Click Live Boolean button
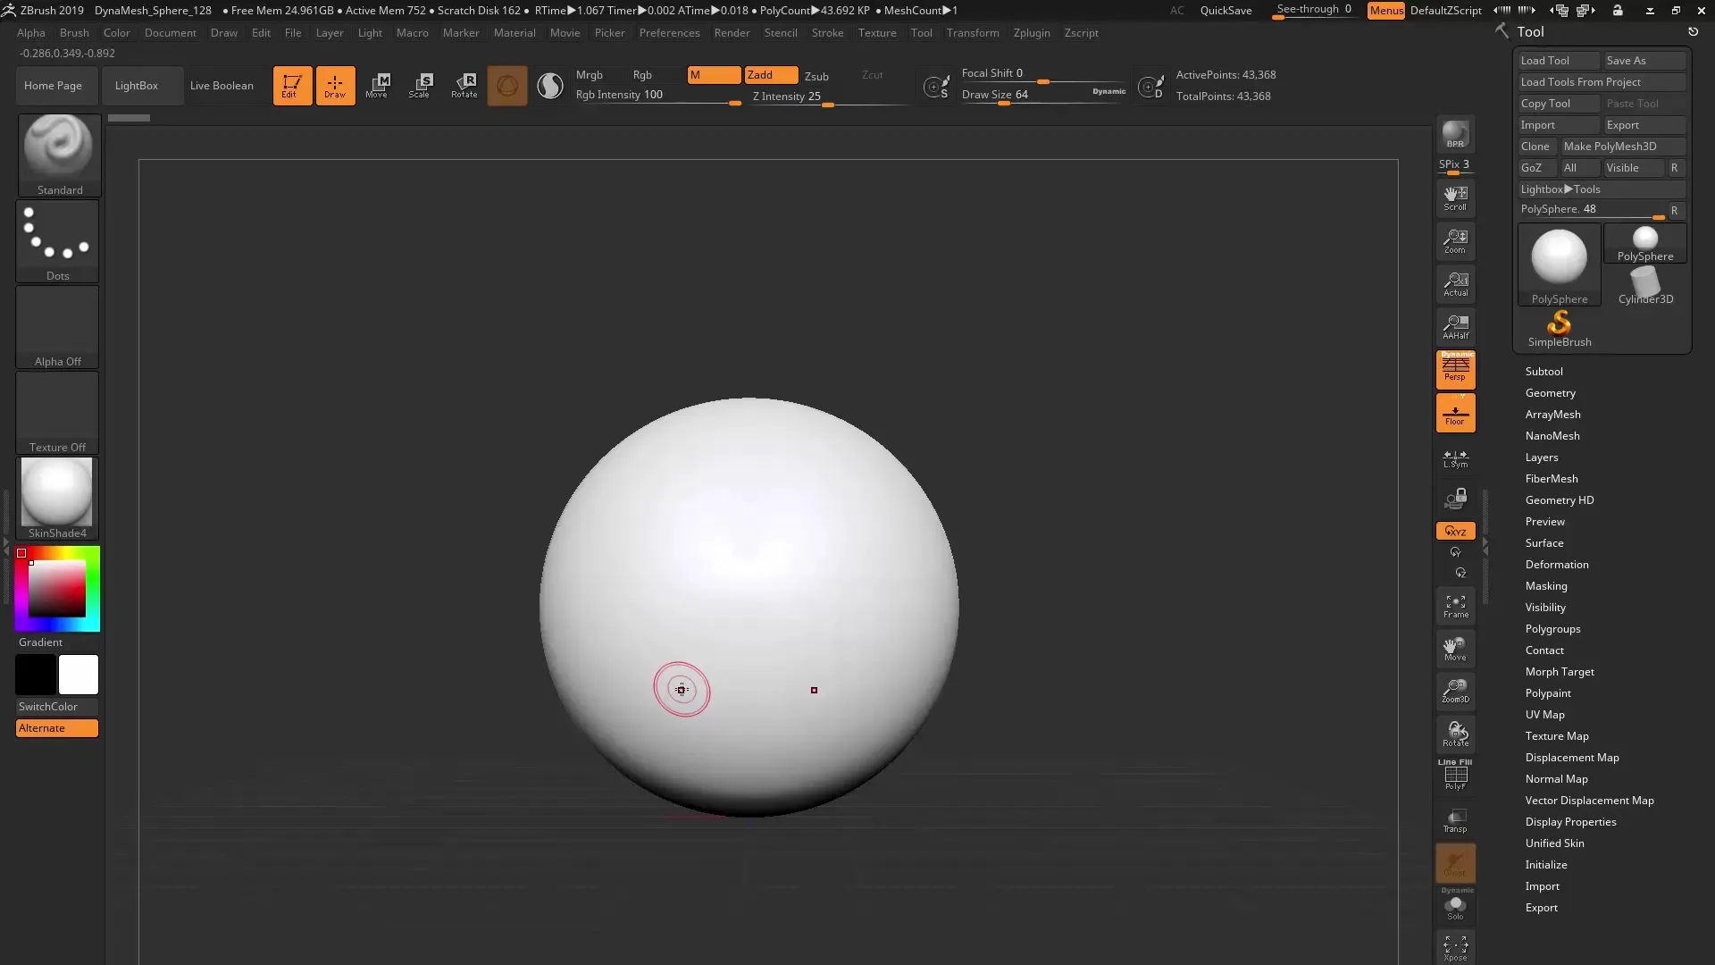The width and height of the screenshot is (1715, 965). tap(222, 86)
